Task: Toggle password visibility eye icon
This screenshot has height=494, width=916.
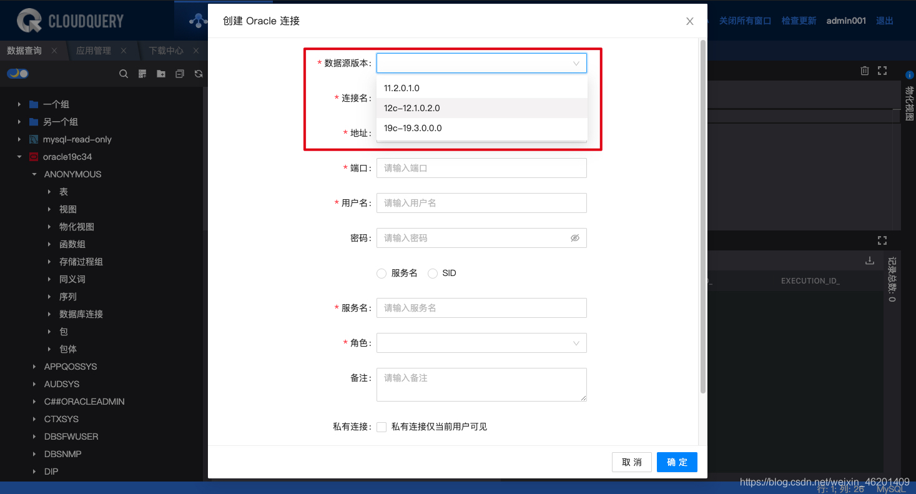Action: click(575, 238)
